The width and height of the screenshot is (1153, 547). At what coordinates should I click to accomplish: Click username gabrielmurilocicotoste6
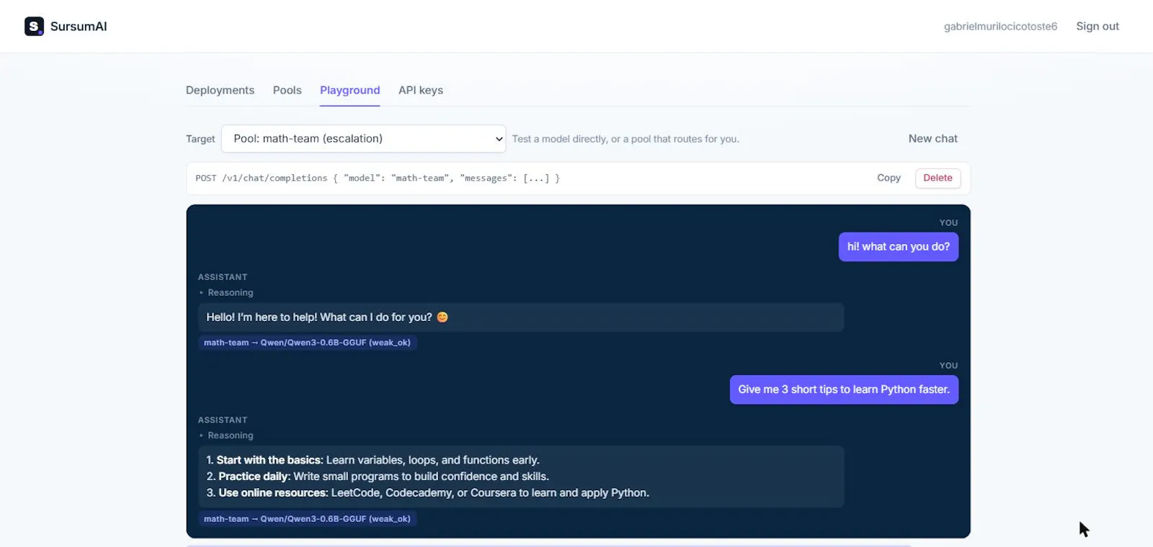tap(1000, 27)
